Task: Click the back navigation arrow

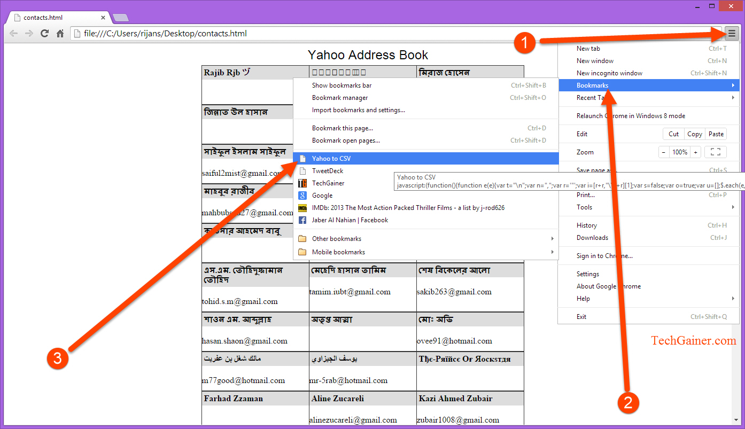Action: click(x=13, y=33)
